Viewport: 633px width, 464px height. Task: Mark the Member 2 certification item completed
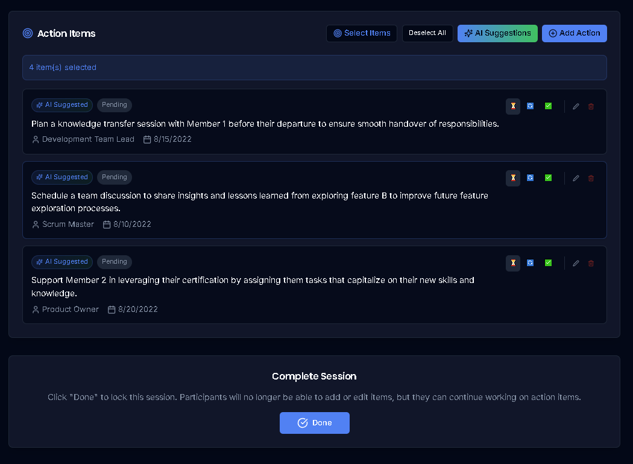point(548,263)
